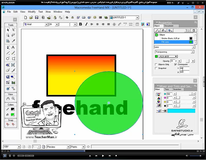
Task: Select the Hand tool
Action: [x=8, y=98]
